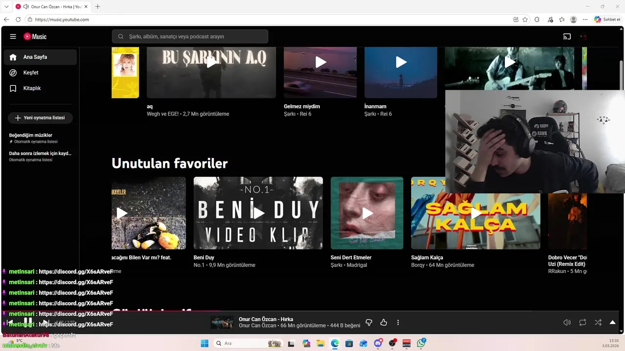Open a new browser tab
Screen dimensions: 625x351
click(x=97, y=6)
